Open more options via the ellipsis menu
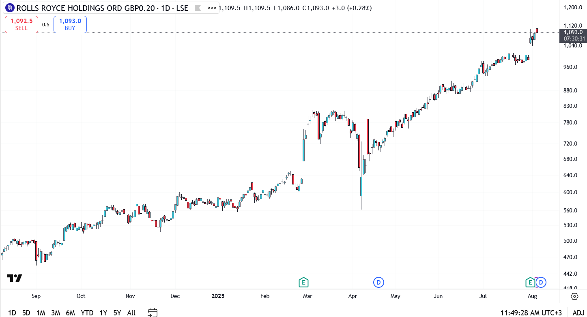Screen dimensions: 587x317 click(212, 8)
